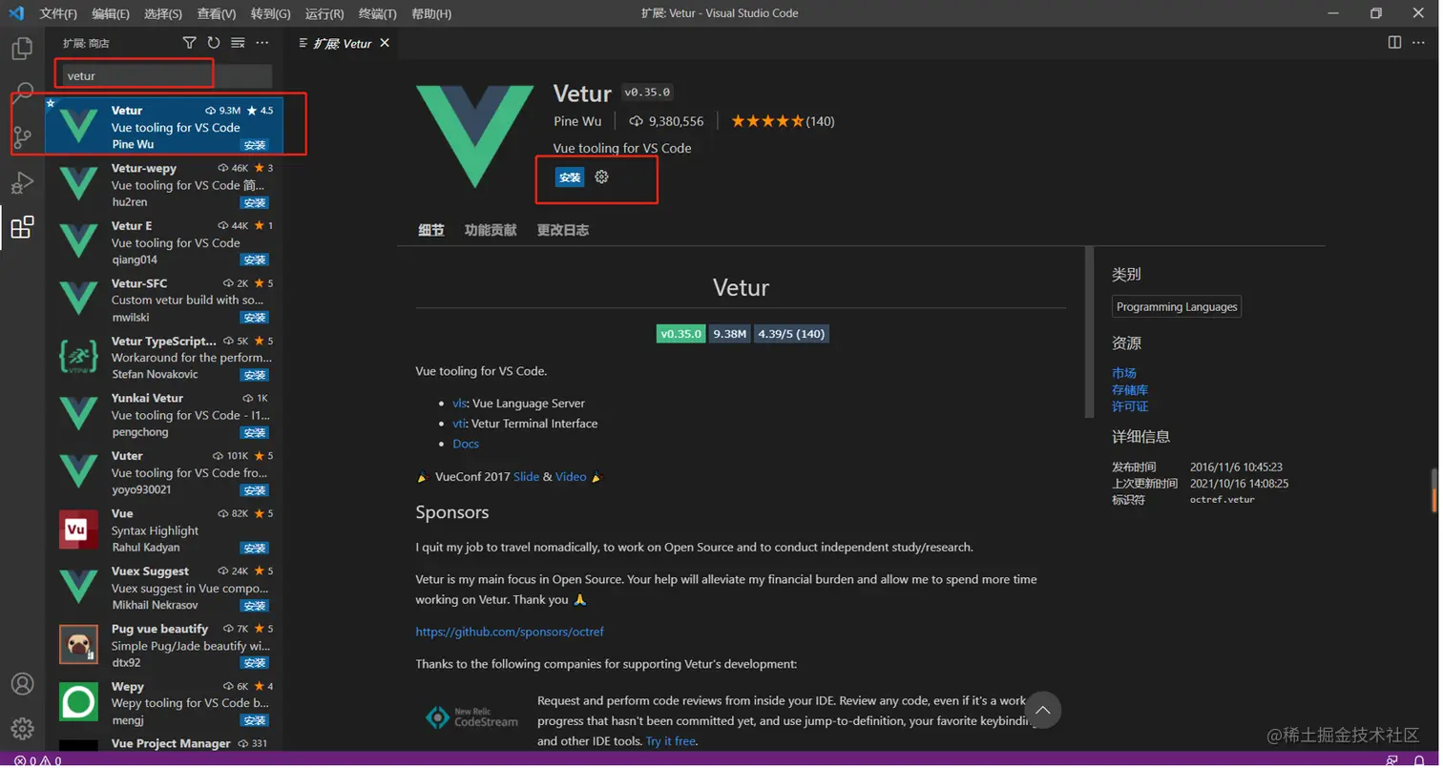Image resolution: width=1443 pixels, height=768 pixels.
Task: Open the VueConf Slide link
Action: coord(527,476)
